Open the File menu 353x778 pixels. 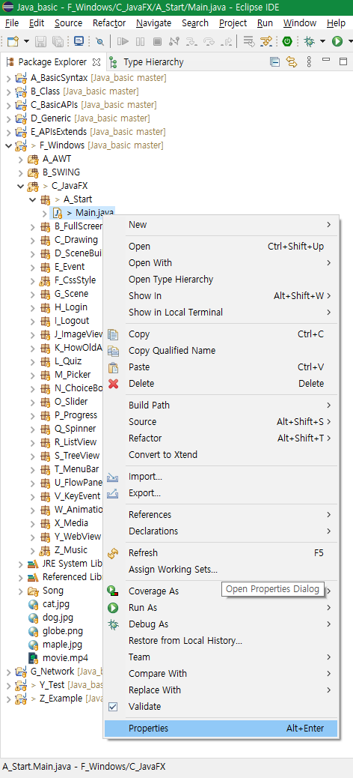11,22
